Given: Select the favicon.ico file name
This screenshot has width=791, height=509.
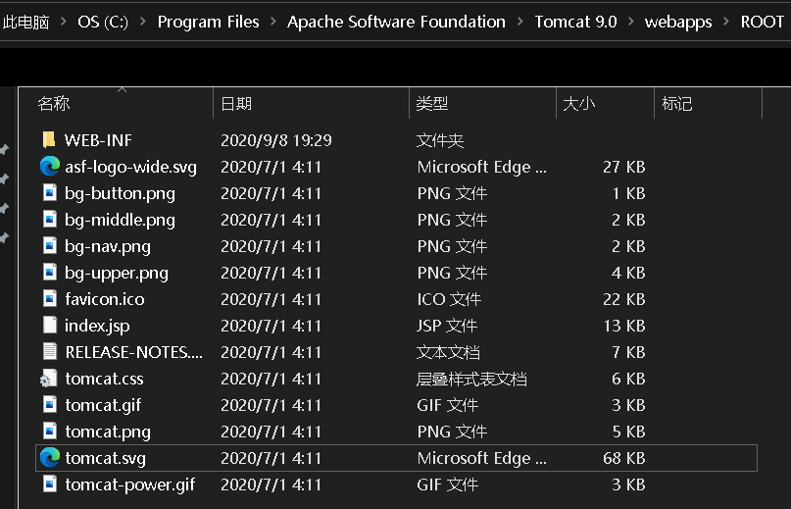Looking at the screenshot, I should (105, 299).
